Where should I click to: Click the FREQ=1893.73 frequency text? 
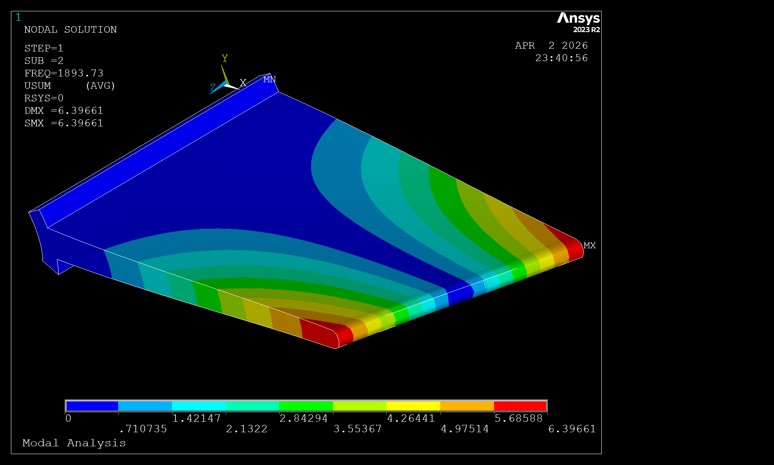(x=64, y=73)
